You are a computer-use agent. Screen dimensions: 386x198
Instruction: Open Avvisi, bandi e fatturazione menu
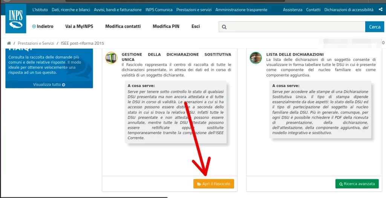(x=118, y=10)
